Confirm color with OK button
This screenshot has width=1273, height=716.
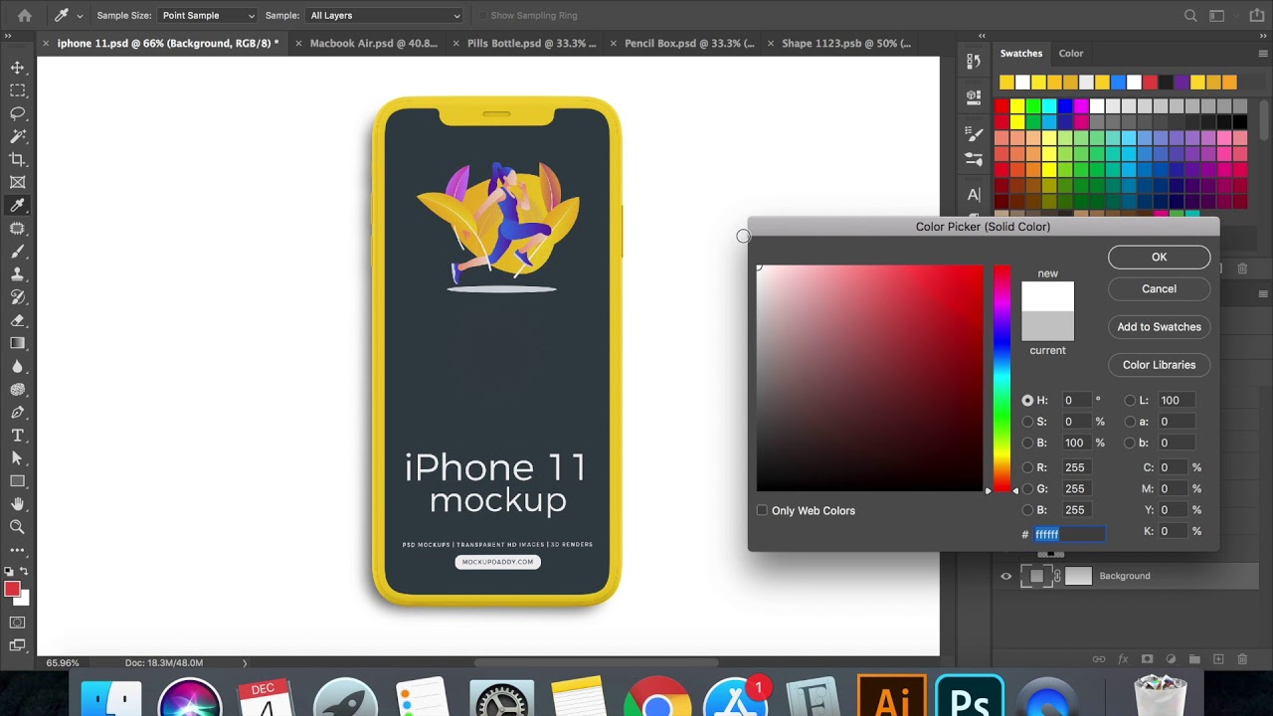pyautogui.click(x=1160, y=258)
